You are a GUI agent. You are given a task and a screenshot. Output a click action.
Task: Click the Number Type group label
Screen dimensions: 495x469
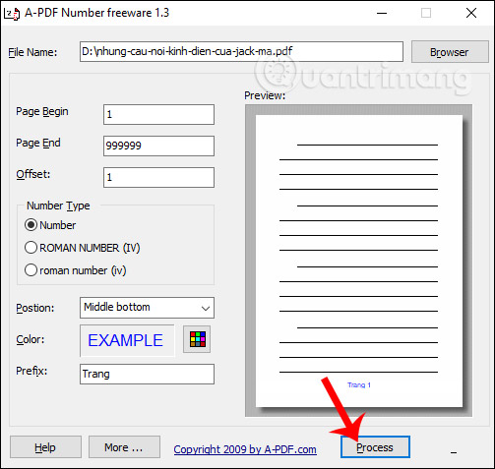(x=58, y=205)
